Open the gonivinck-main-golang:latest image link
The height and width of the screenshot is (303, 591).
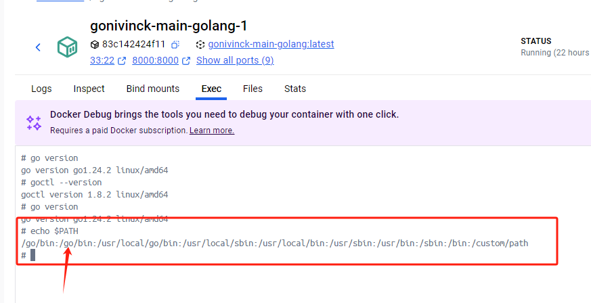tap(271, 45)
